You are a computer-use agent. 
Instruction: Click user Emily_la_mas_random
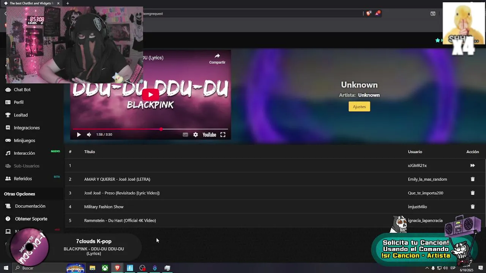(x=427, y=179)
